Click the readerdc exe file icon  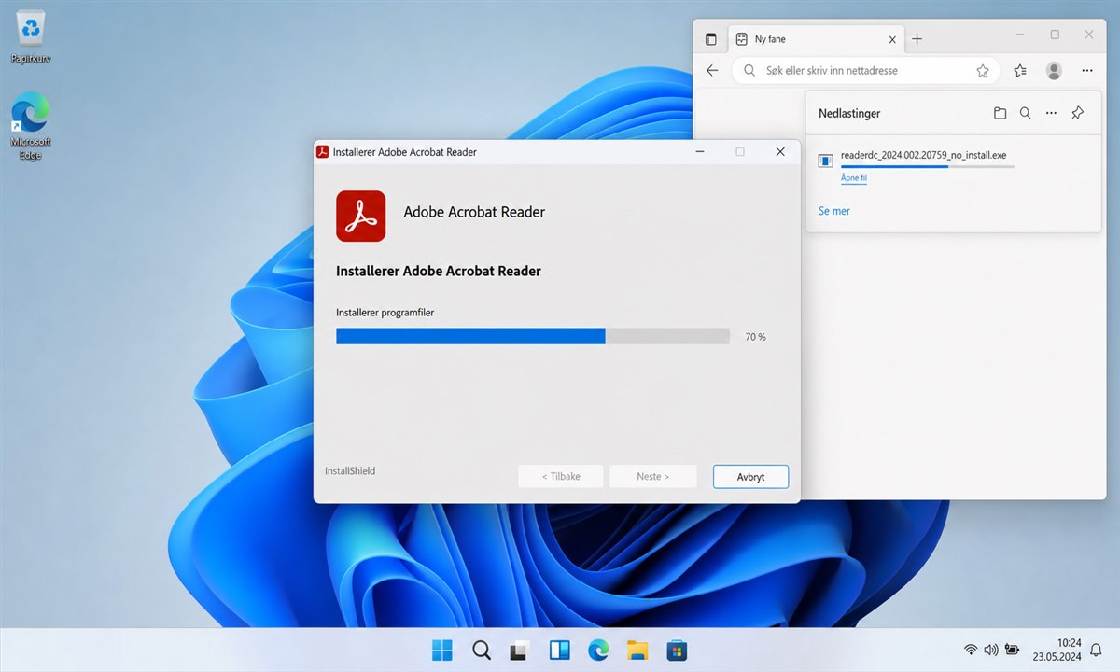(825, 161)
